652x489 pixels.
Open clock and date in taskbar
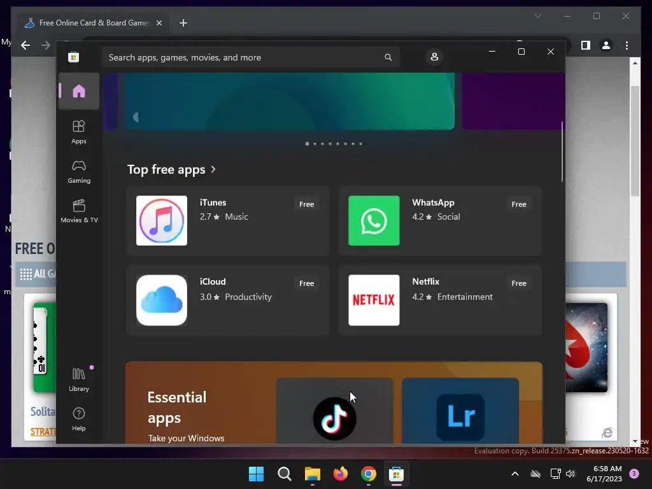click(x=604, y=474)
